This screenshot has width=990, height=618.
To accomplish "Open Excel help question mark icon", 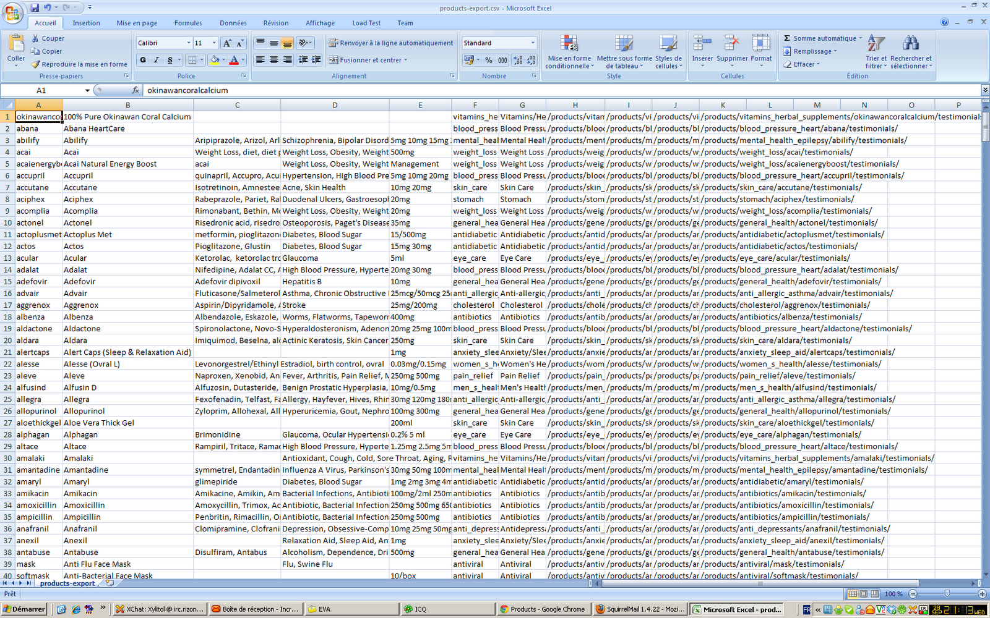I will 945,22.
